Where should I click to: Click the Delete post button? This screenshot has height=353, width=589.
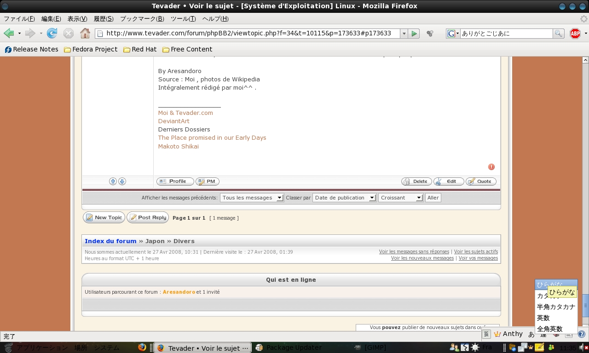(416, 182)
